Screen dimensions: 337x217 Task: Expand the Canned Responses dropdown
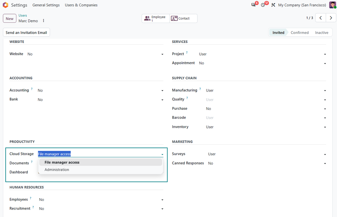point(325,164)
